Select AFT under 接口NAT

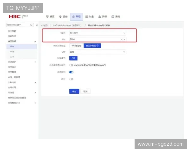pos(12,57)
